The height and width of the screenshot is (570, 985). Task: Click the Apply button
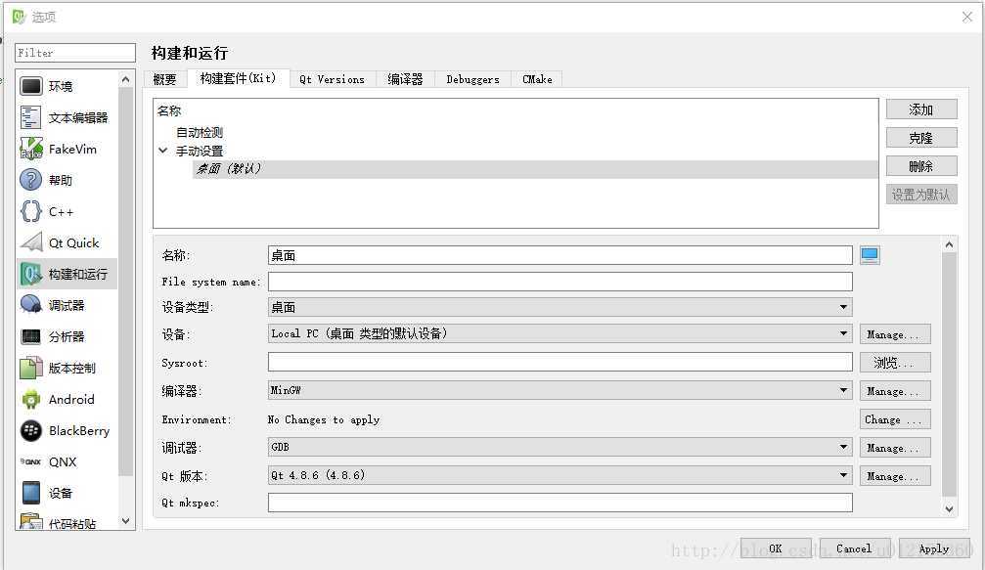pos(934,548)
